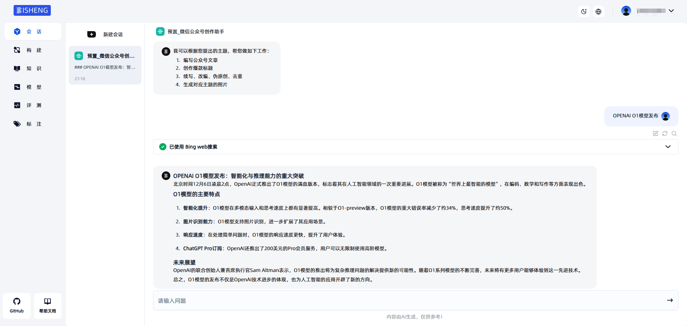Click the green assistant icon in conversation list
The width and height of the screenshot is (687, 326).
pyautogui.click(x=79, y=56)
